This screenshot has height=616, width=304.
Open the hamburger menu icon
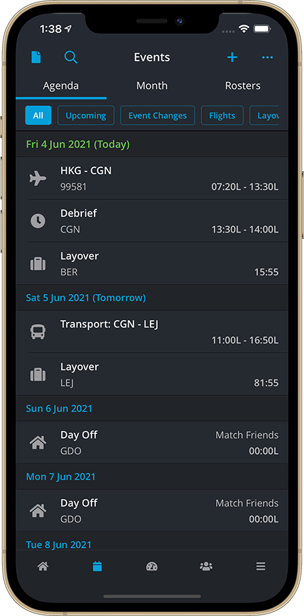click(261, 566)
